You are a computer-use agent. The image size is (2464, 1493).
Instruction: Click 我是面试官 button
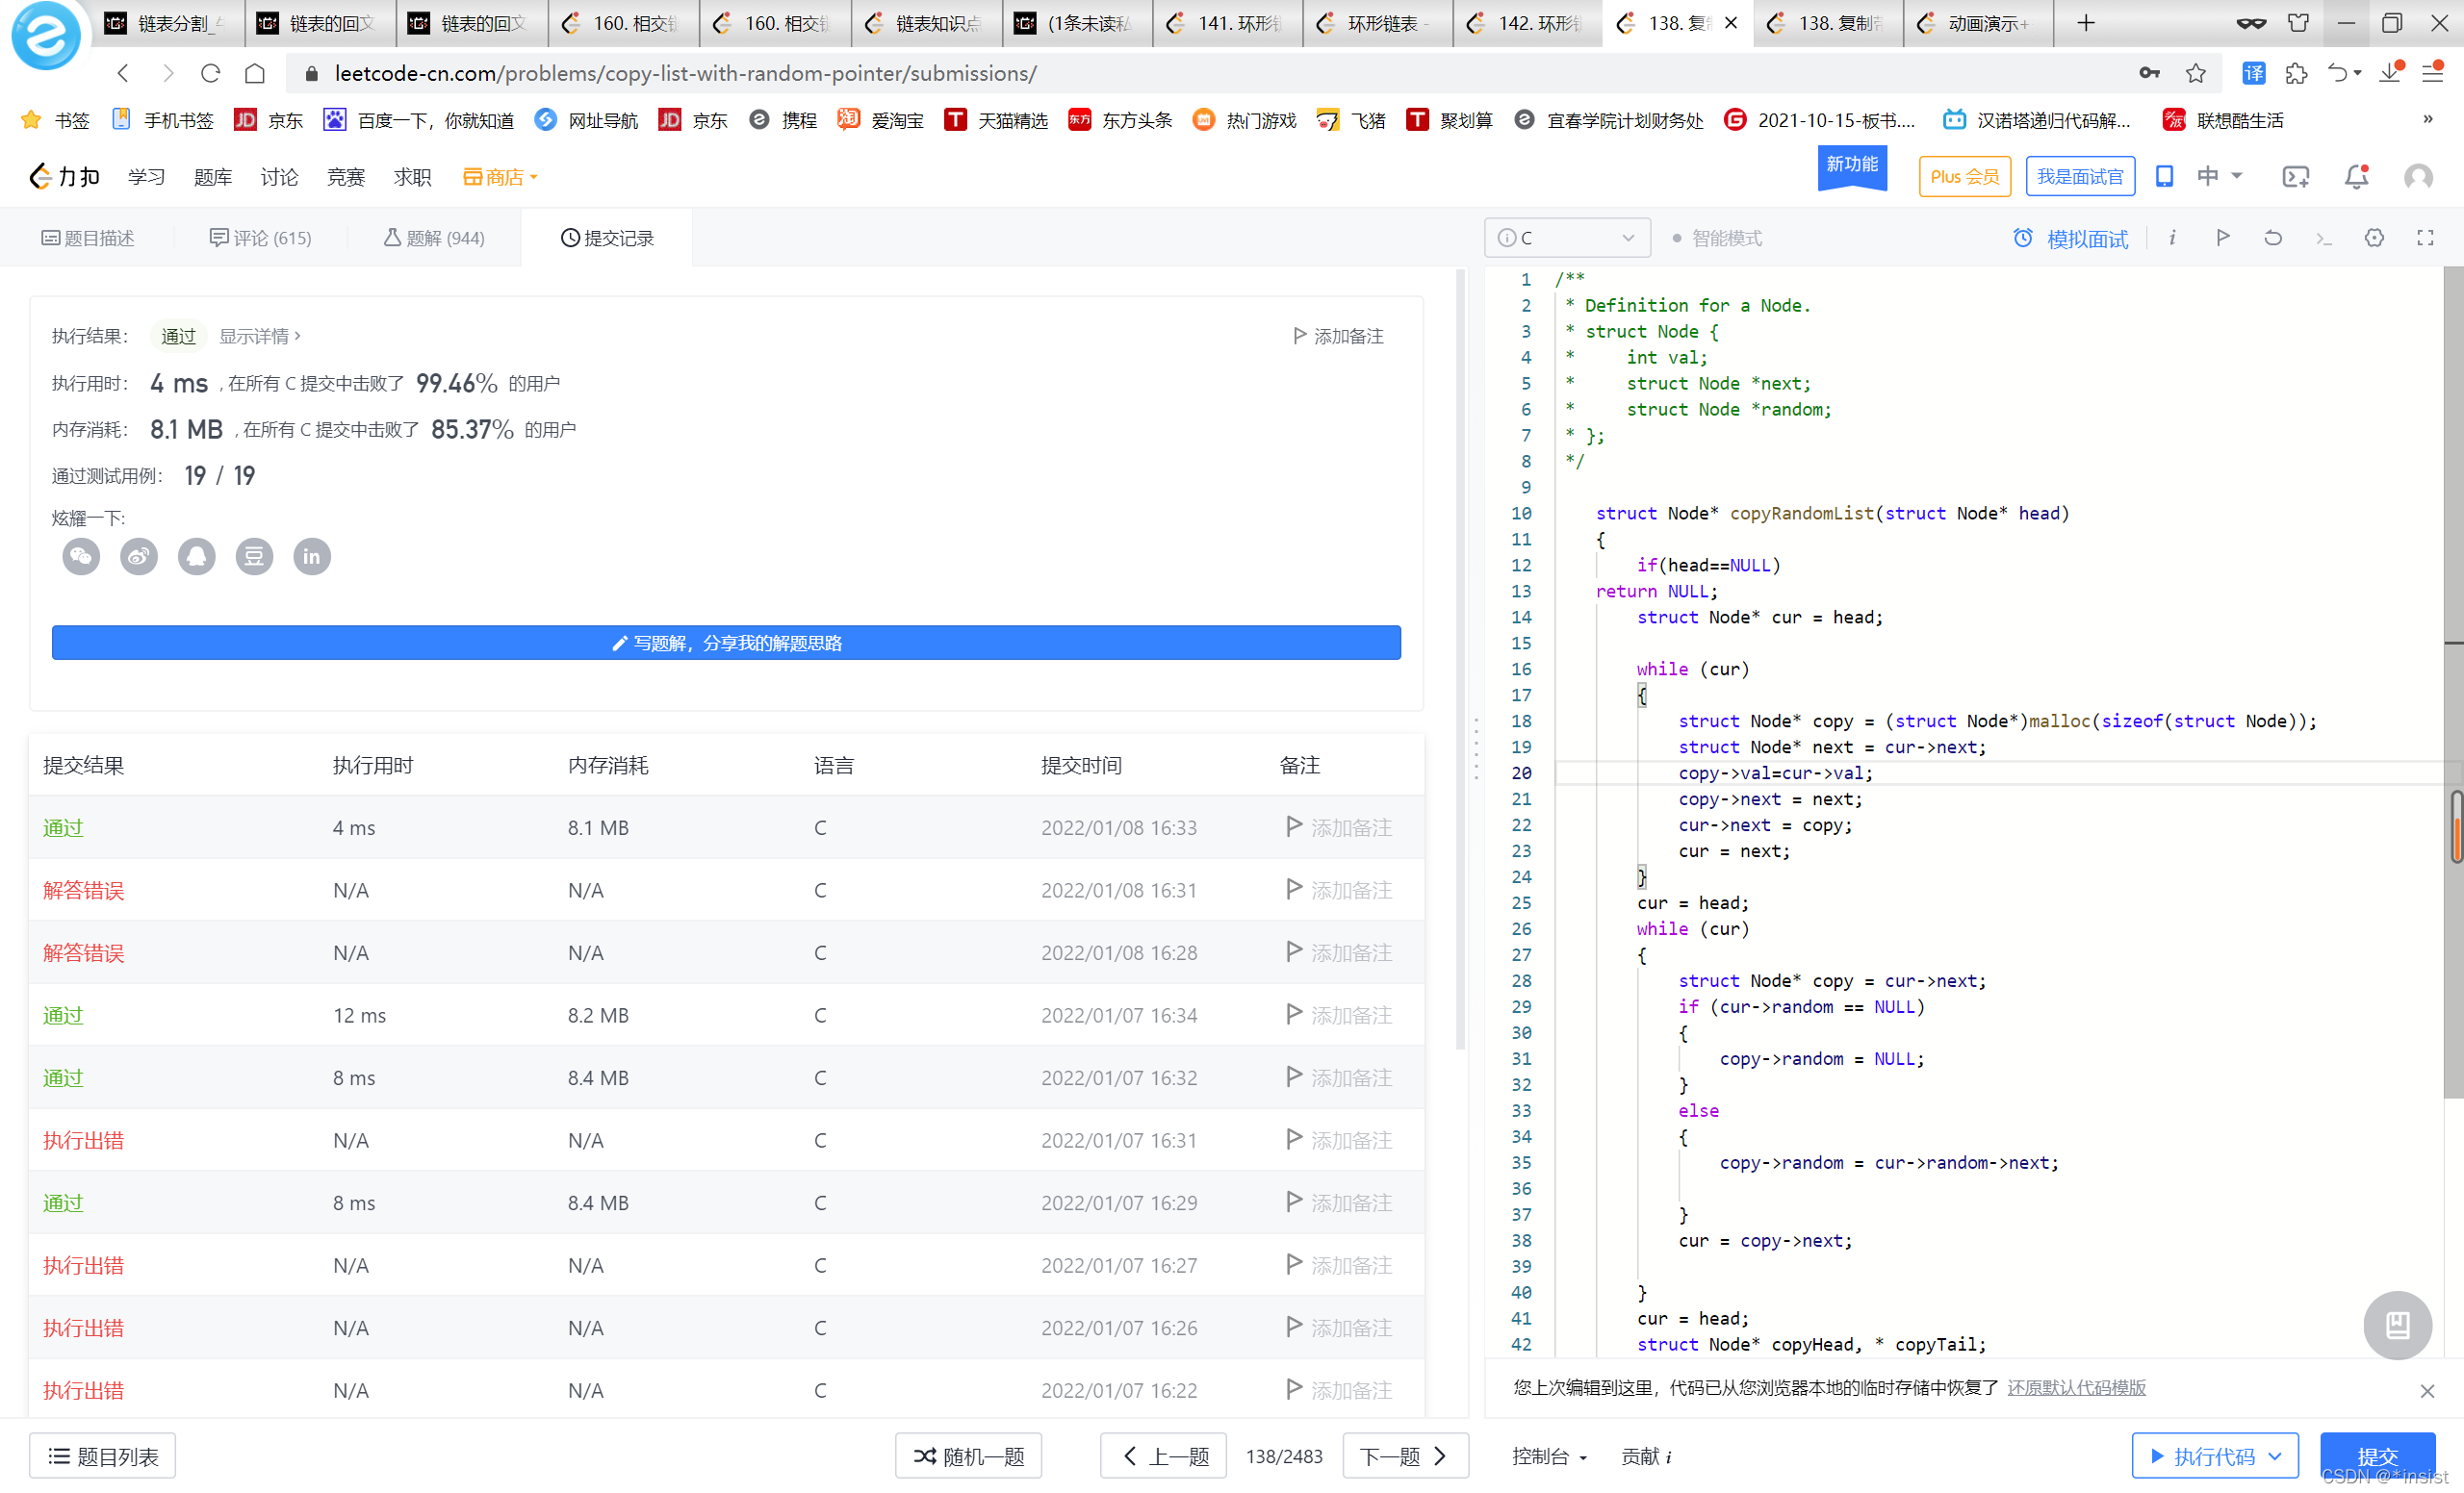click(x=2080, y=177)
